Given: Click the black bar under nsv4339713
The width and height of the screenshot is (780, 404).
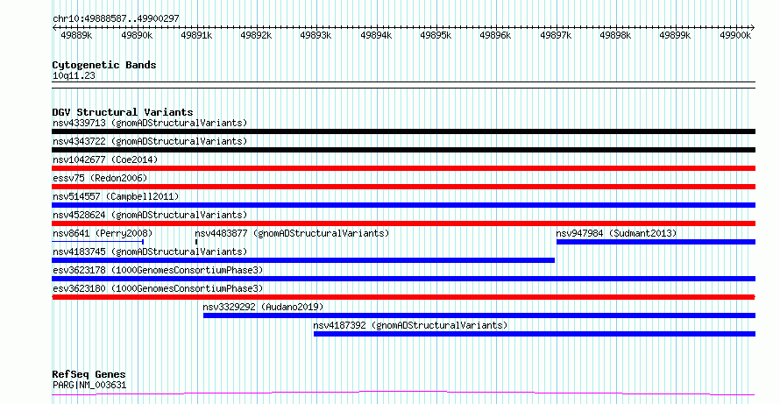Looking at the screenshot, I should [x=403, y=131].
